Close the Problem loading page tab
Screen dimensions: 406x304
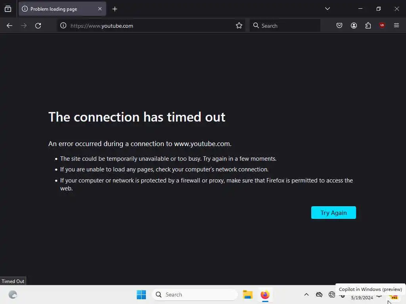tap(100, 9)
